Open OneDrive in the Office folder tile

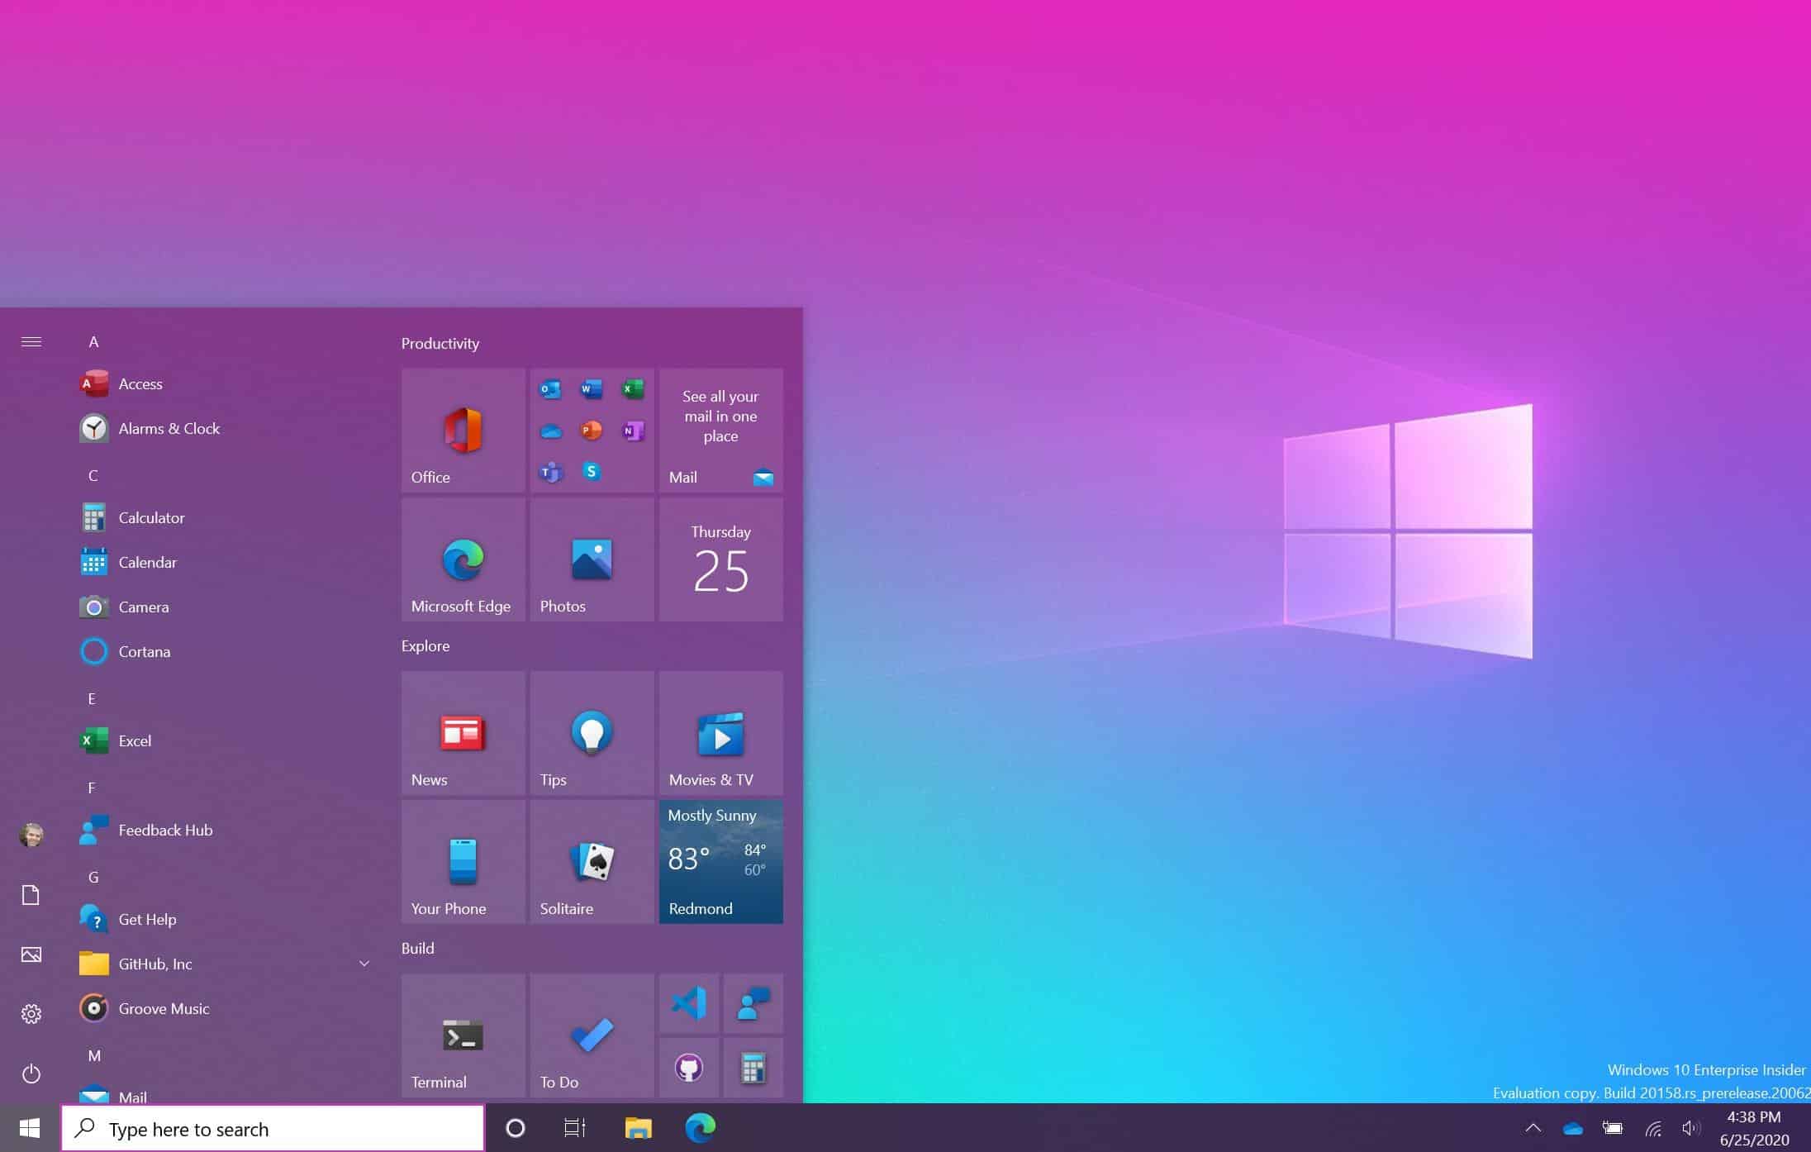(x=550, y=431)
